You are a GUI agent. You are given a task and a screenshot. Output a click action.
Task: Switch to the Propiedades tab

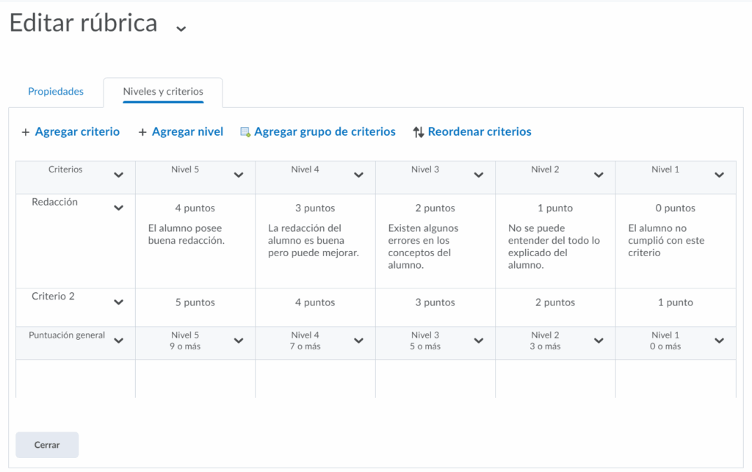(56, 92)
